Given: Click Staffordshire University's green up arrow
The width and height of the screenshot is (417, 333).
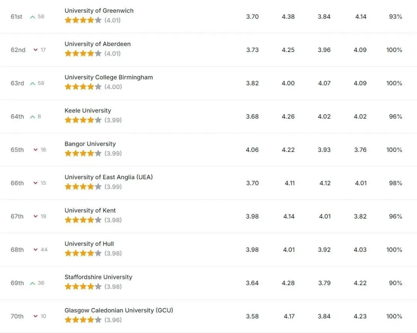Looking at the screenshot, I should click(x=32, y=283).
